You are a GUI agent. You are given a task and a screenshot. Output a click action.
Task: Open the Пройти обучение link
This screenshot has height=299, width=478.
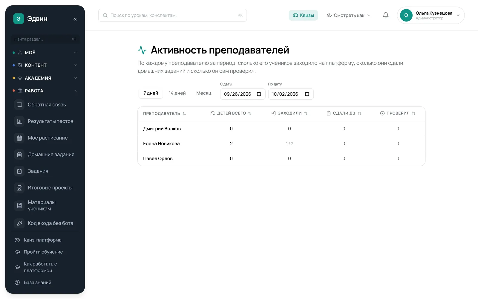(45, 252)
